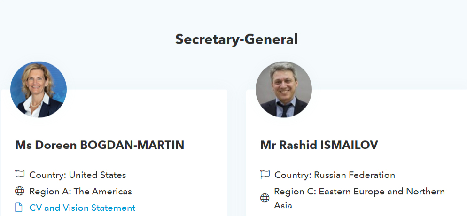Screen dimensions: 467x216
Task: Click the globe icon beside Region C
Action: click(x=265, y=198)
